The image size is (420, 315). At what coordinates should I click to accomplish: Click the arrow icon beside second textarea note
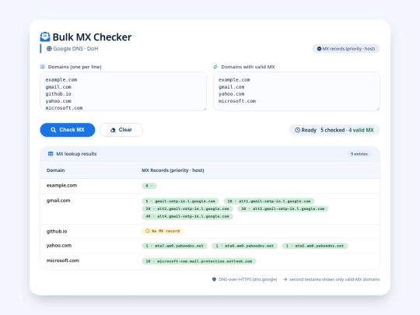[x=285, y=279]
